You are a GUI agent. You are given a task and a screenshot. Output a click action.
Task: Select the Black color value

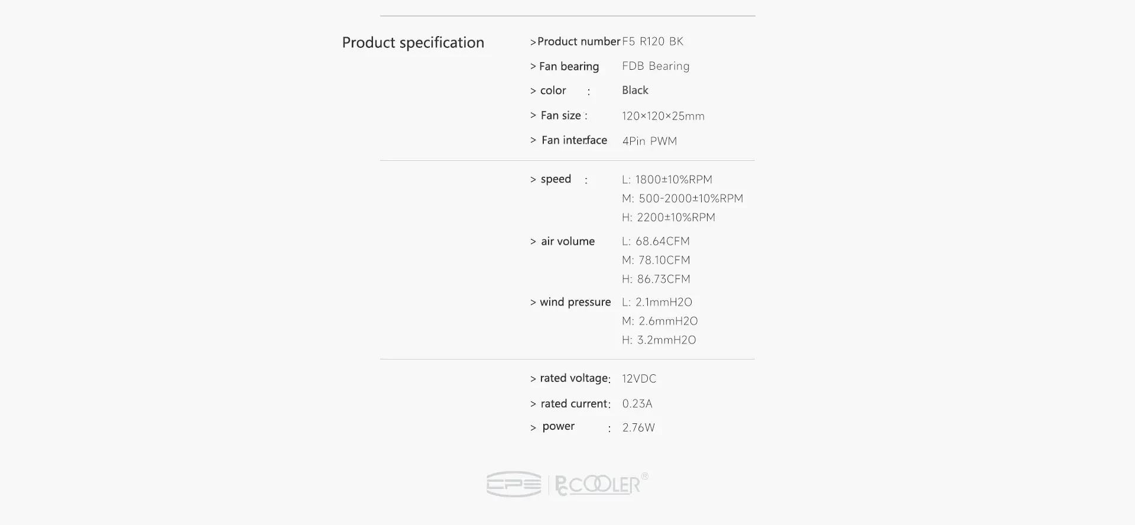635,90
